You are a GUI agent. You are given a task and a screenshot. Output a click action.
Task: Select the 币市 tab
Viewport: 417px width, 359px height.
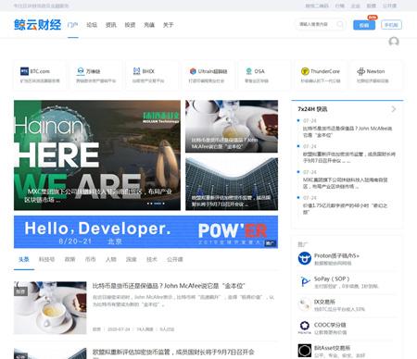click(x=90, y=259)
